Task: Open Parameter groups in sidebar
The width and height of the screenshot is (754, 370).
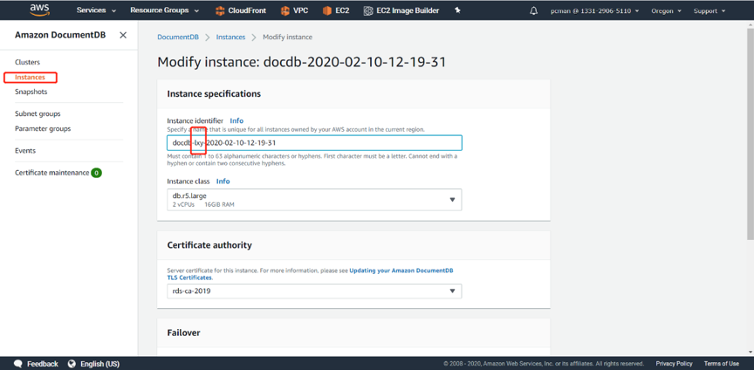Action: pos(43,128)
